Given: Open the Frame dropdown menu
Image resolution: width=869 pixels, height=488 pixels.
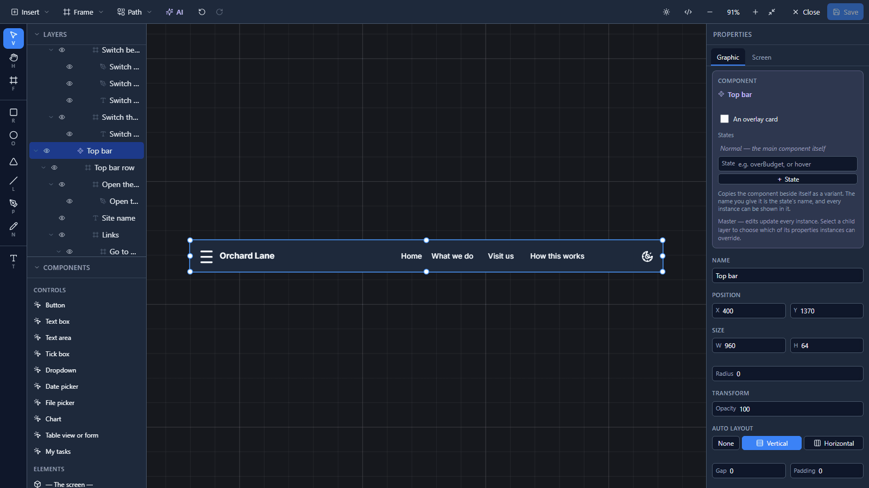Looking at the screenshot, I should [x=83, y=12].
